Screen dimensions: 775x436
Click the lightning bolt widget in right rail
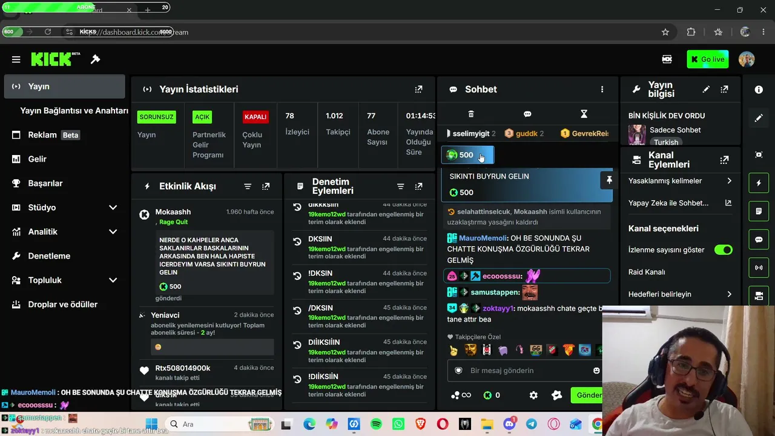coord(759,183)
